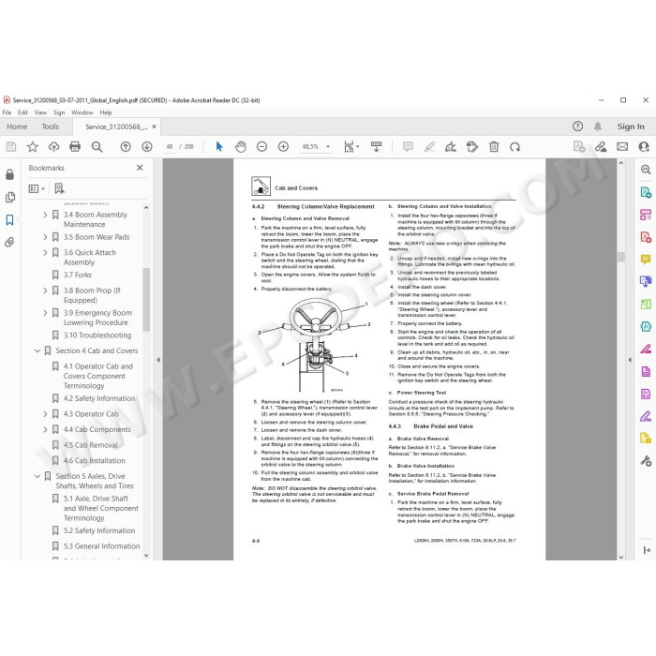Collapse Section 5 Axles bookmark
This screenshot has width=656, height=656.
[x=37, y=476]
